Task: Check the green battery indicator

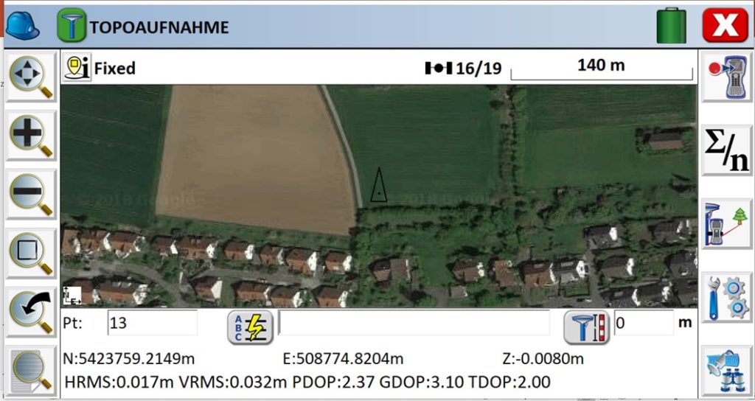Action: (x=671, y=26)
